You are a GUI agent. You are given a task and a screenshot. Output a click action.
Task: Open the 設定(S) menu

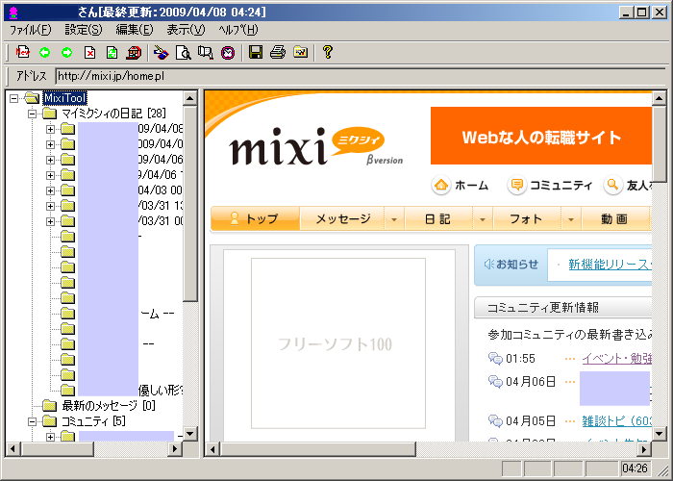(x=84, y=30)
